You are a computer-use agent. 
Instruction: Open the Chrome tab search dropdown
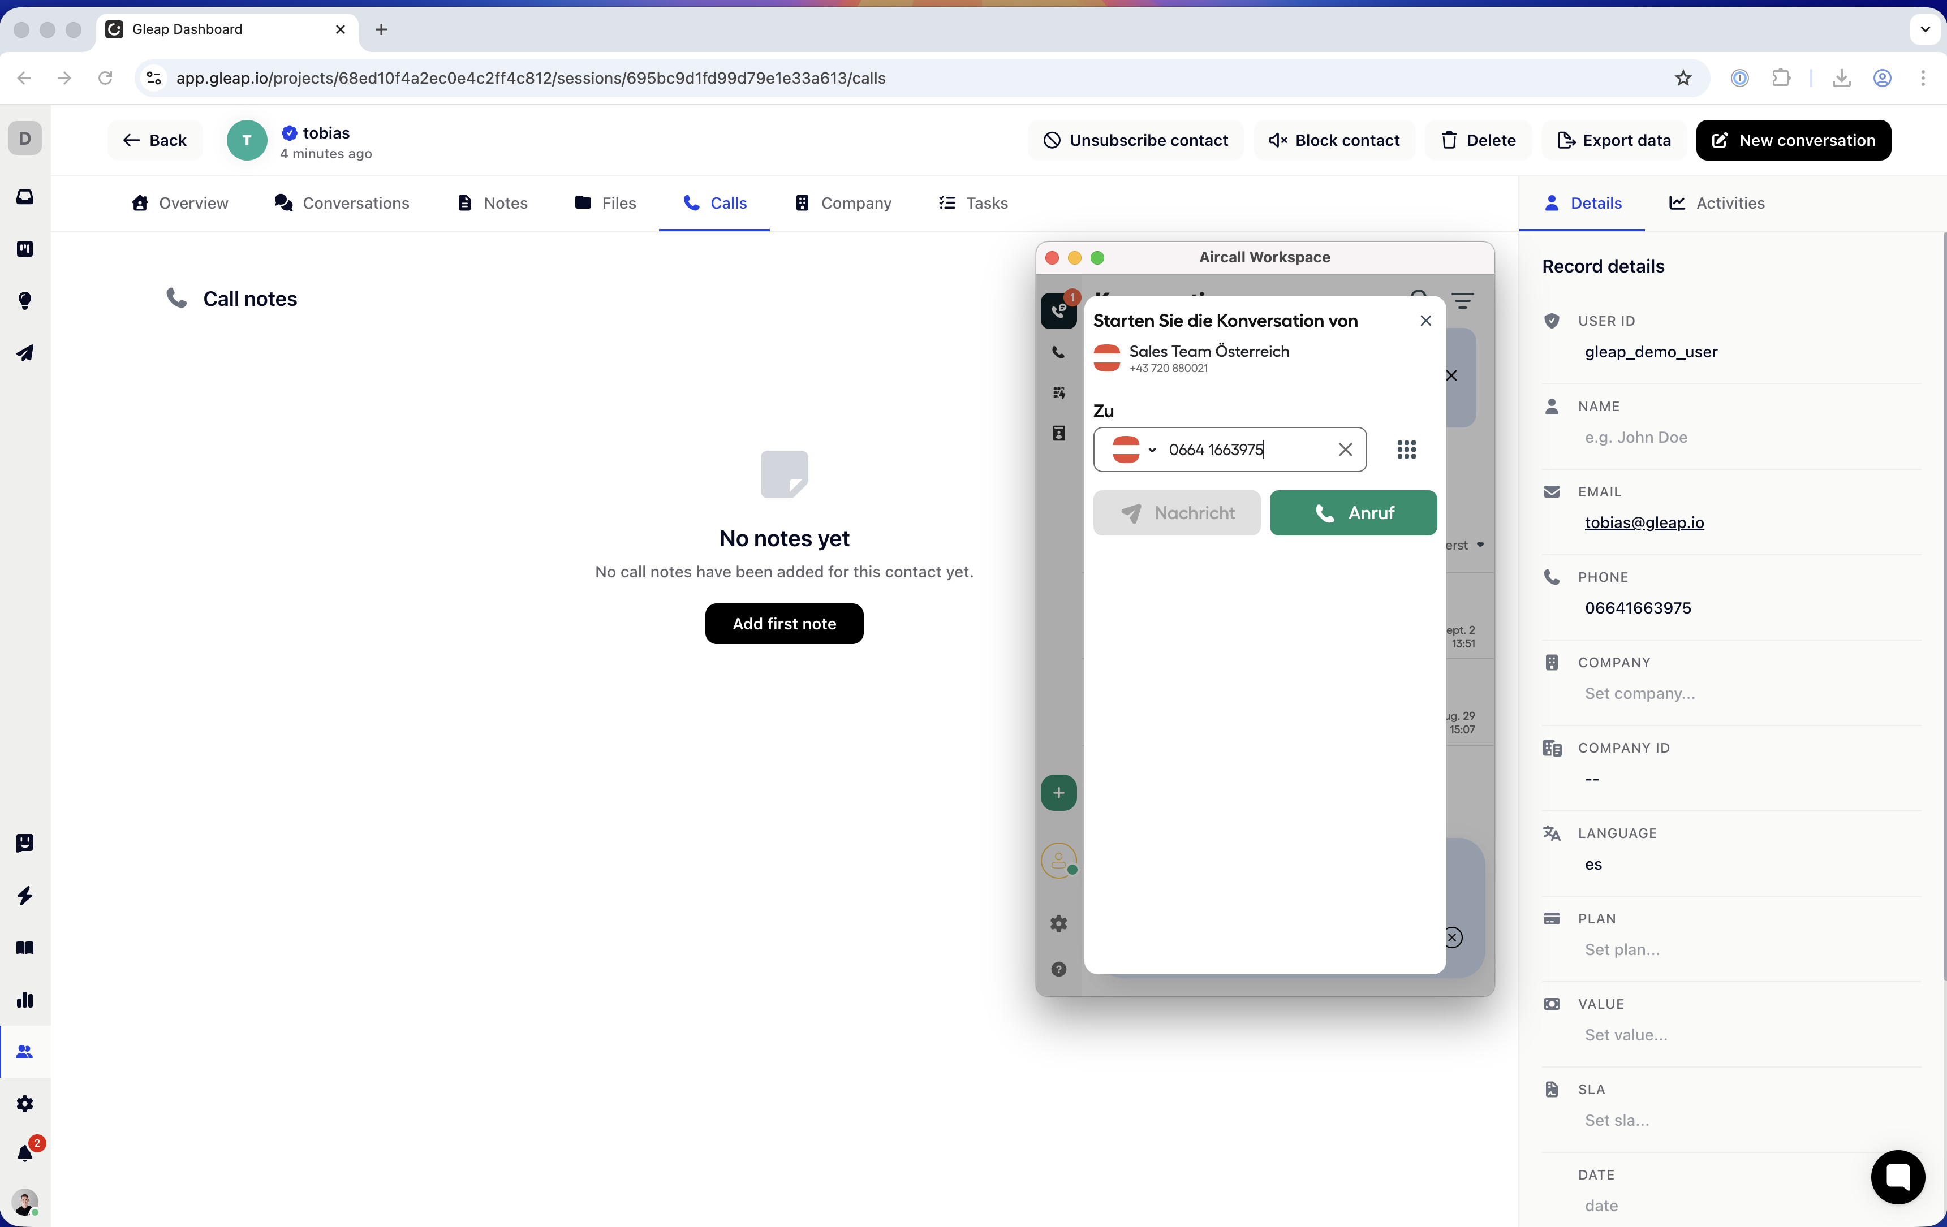click(1924, 29)
